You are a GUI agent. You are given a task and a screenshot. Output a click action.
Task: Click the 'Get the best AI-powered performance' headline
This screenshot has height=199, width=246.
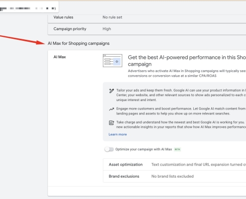pyautogui.click(x=187, y=61)
